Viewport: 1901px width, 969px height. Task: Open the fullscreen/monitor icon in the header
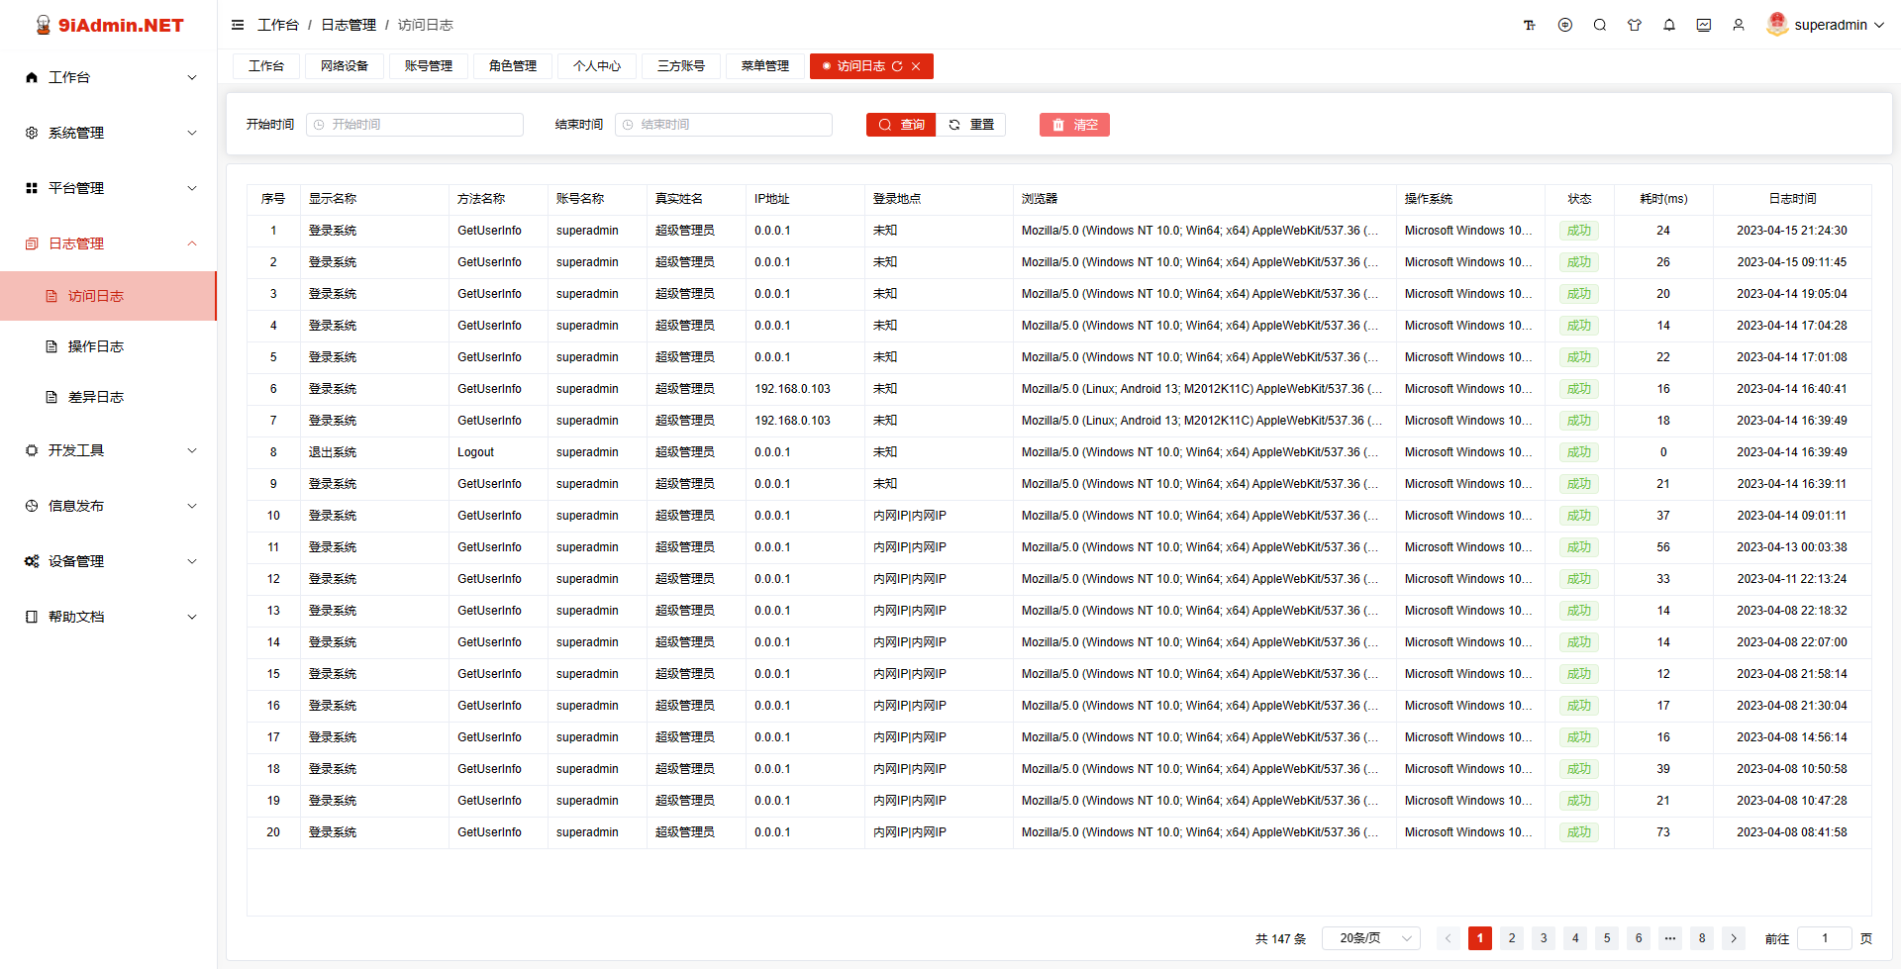coord(1704,25)
